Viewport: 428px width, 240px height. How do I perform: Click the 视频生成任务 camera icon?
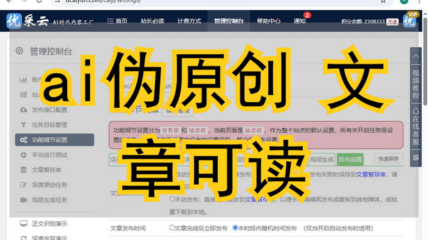pyautogui.click(x=23, y=200)
